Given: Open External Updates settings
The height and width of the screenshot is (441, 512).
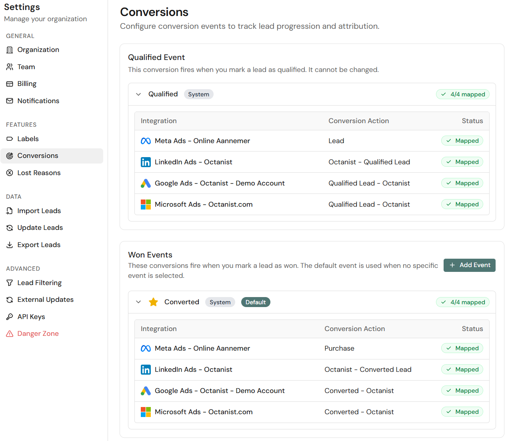Looking at the screenshot, I should [45, 299].
